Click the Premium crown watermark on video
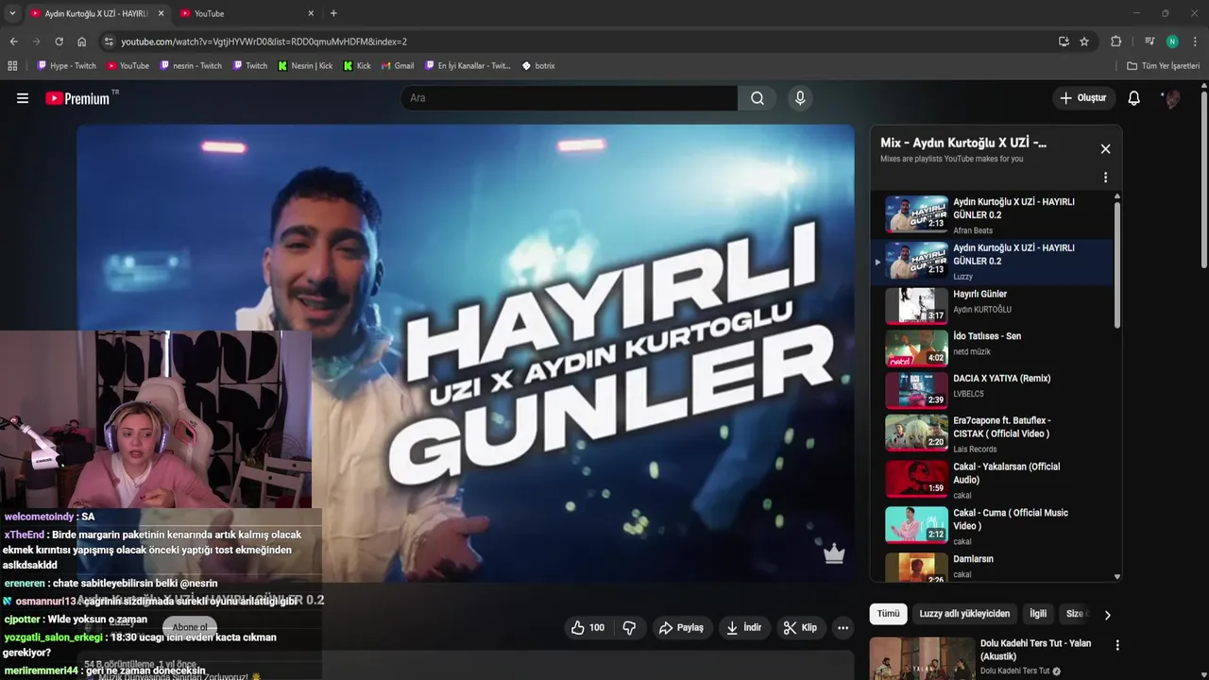This screenshot has width=1209, height=680. click(x=833, y=553)
